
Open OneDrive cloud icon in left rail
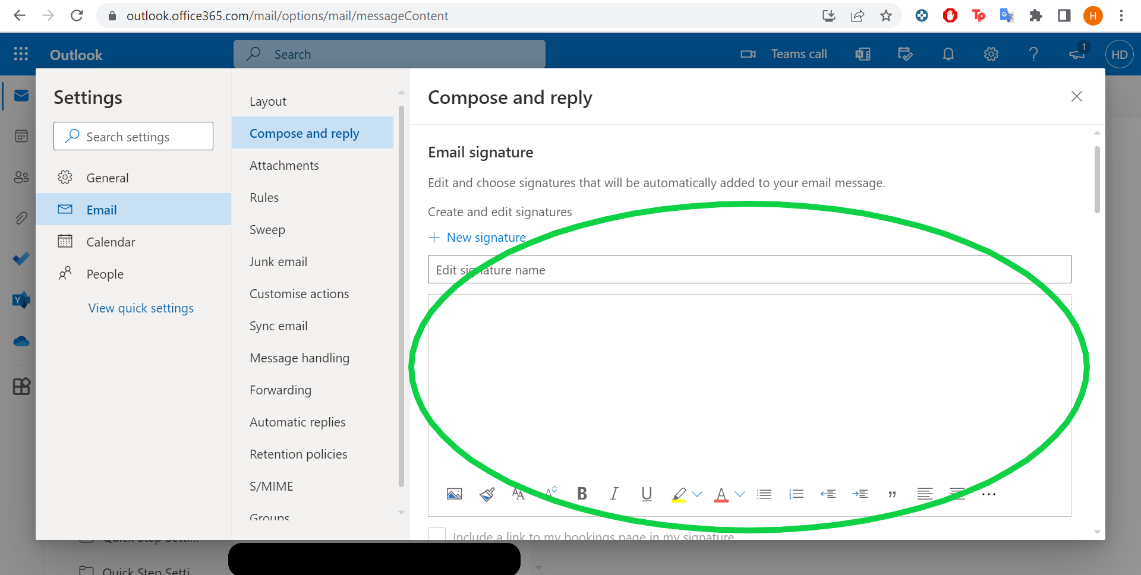click(x=21, y=341)
